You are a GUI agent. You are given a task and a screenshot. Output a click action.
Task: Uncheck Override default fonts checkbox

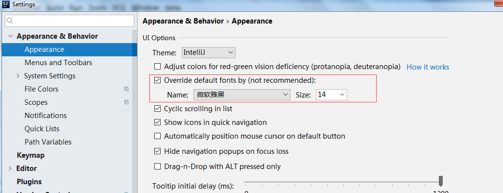click(x=158, y=80)
